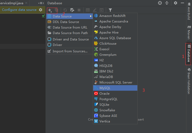Select Driver and Data Source entry
192x133 pixels.
(x=69, y=39)
